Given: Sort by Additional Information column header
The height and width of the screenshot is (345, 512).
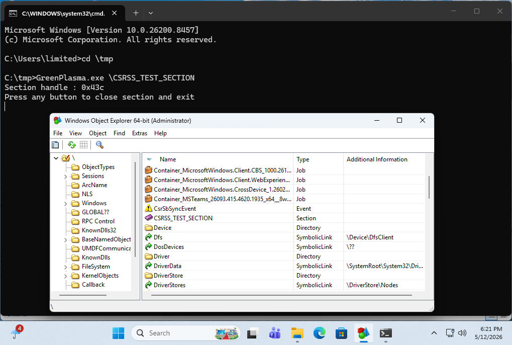Looking at the screenshot, I should coord(384,159).
